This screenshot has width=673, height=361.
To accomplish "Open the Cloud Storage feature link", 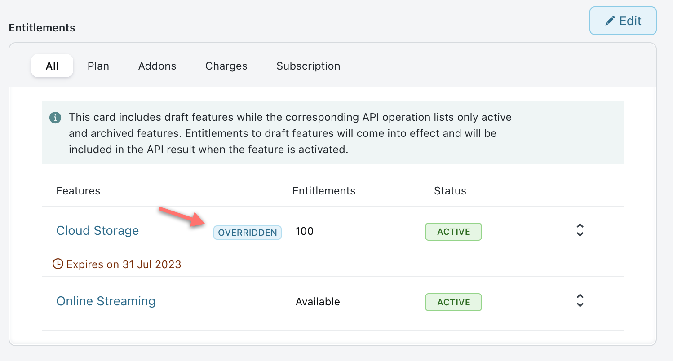I will coord(97,231).
